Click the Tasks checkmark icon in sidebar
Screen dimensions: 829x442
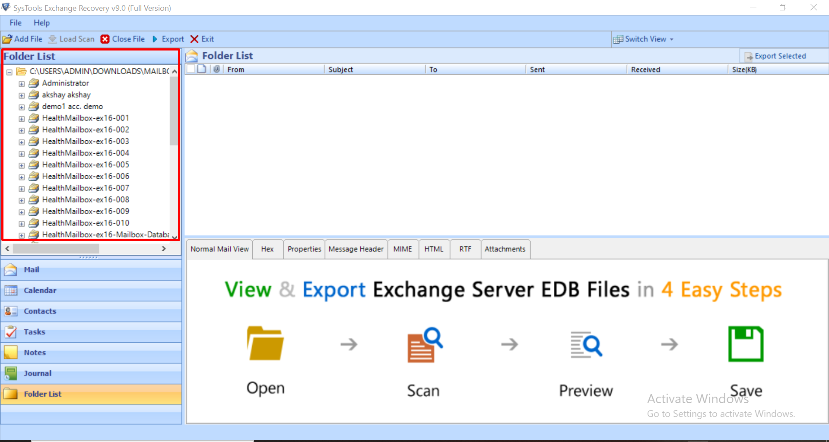tap(11, 332)
